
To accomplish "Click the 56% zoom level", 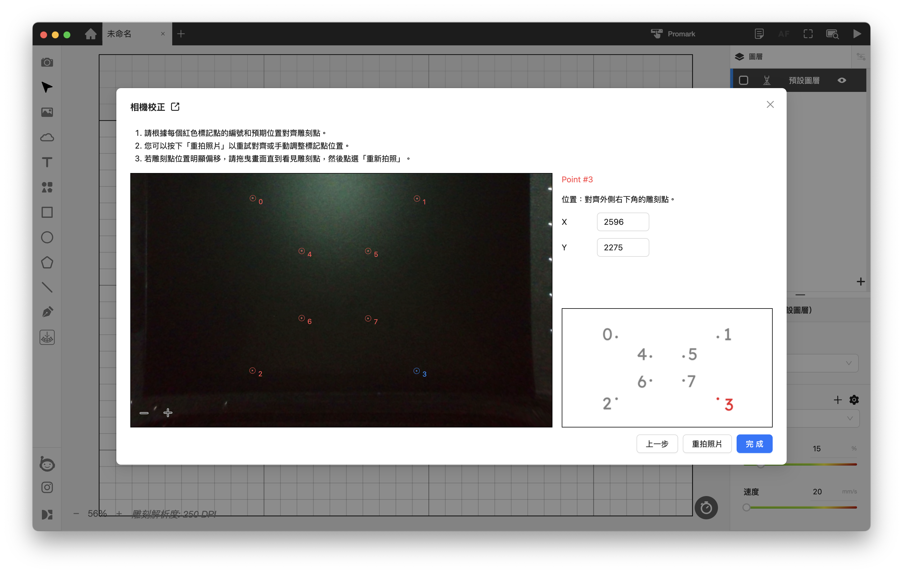I will pos(97,514).
